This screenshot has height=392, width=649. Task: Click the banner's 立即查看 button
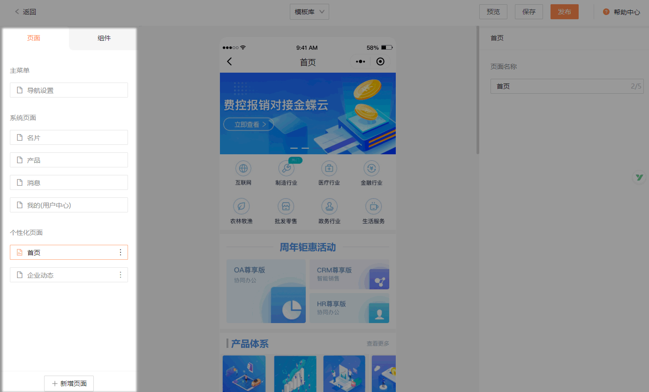click(x=249, y=124)
